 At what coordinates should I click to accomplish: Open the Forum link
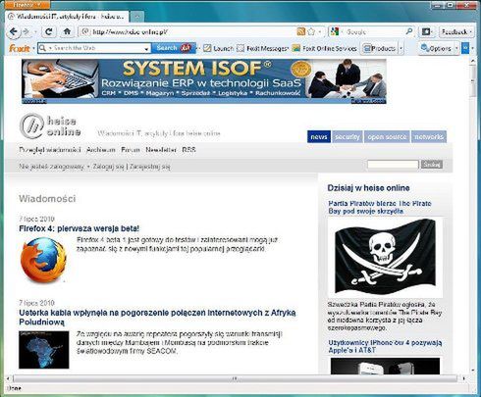131,150
